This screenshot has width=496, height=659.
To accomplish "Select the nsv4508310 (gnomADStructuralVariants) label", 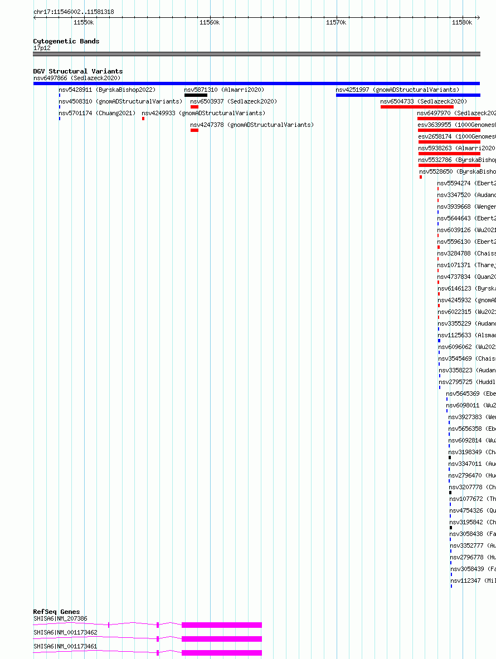I will pos(120,102).
